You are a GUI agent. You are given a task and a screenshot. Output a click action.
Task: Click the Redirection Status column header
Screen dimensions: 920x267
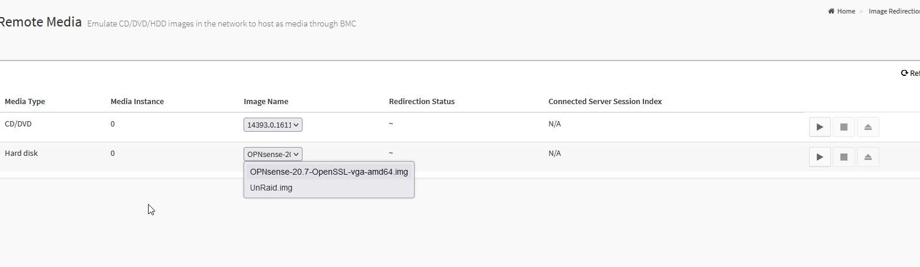point(422,101)
